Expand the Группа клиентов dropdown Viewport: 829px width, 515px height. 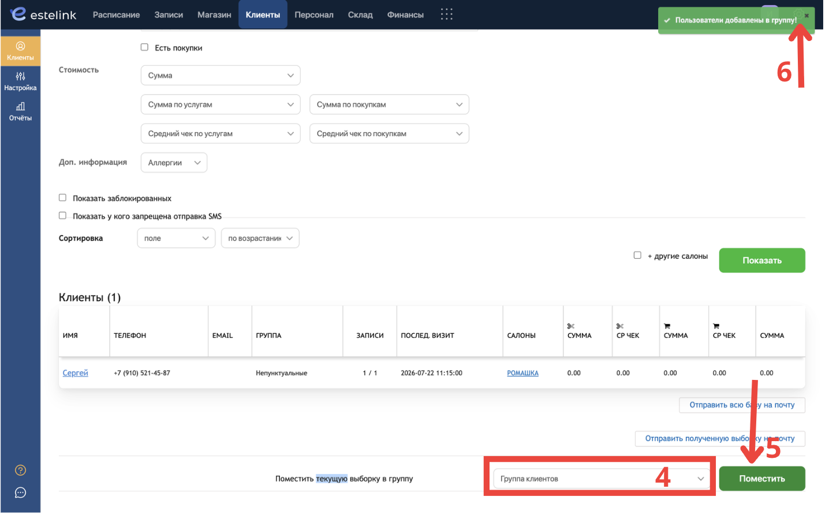pyautogui.click(x=600, y=479)
